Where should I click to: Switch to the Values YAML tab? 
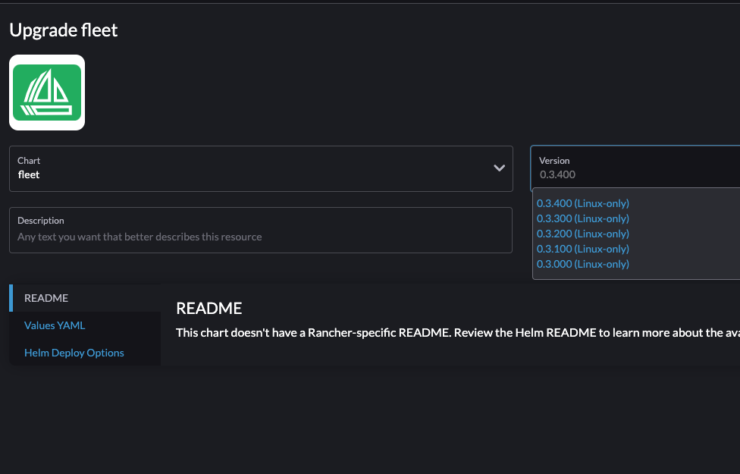54,325
